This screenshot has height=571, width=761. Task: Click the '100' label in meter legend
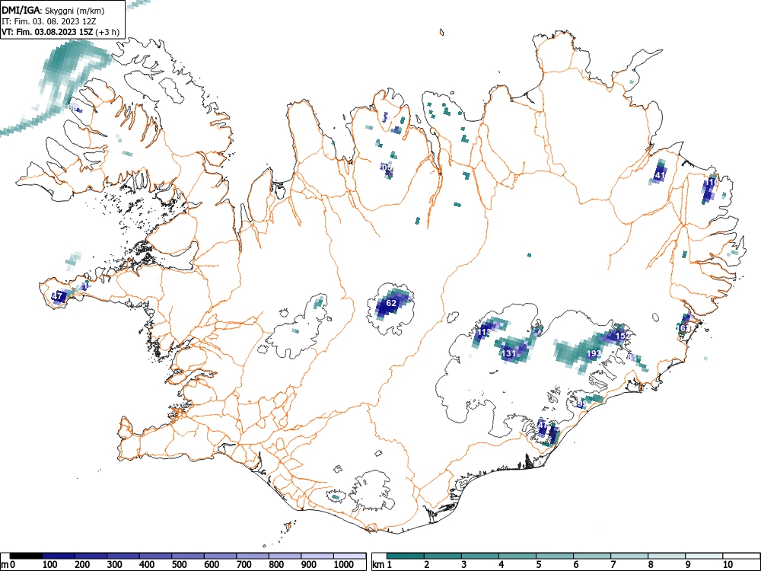coord(50,565)
